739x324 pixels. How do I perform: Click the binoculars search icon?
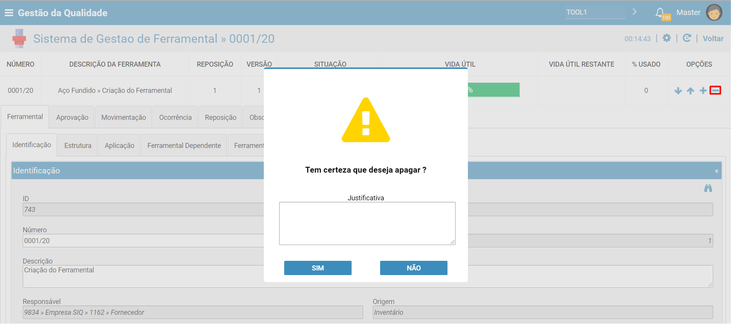pyautogui.click(x=708, y=188)
